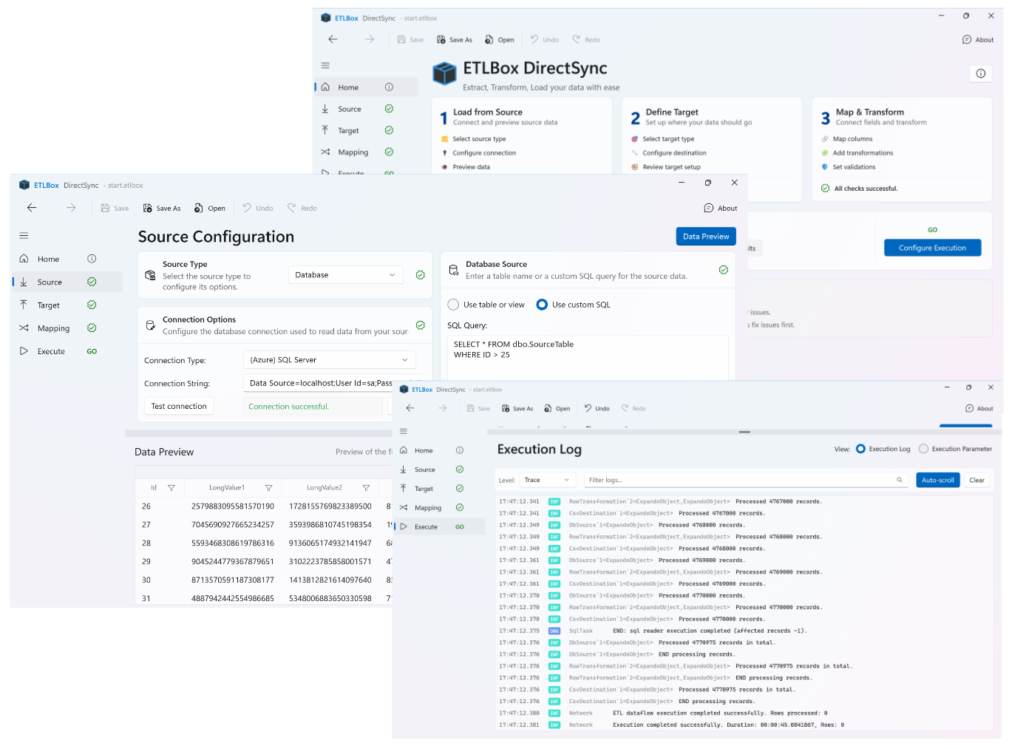Viewport: 1009px width, 749px height.
Task: Switch view to Execution Parameter
Action: [x=923, y=449]
